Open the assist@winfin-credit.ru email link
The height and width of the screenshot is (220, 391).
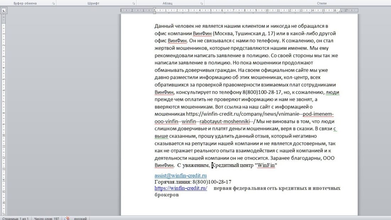tap(181, 176)
